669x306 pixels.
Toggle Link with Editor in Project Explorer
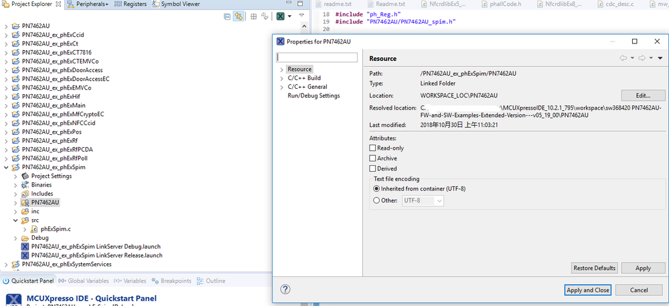click(x=239, y=17)
